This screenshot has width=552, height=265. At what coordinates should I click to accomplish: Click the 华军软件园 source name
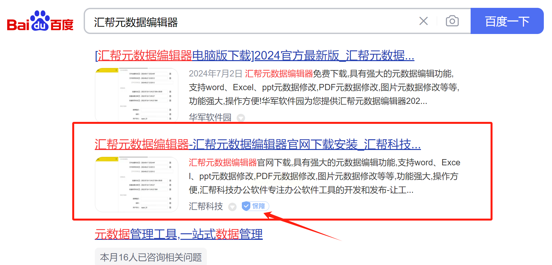click(210, 117)
